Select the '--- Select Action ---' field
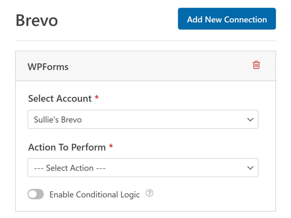291x218 pixels. click(143, 168)
